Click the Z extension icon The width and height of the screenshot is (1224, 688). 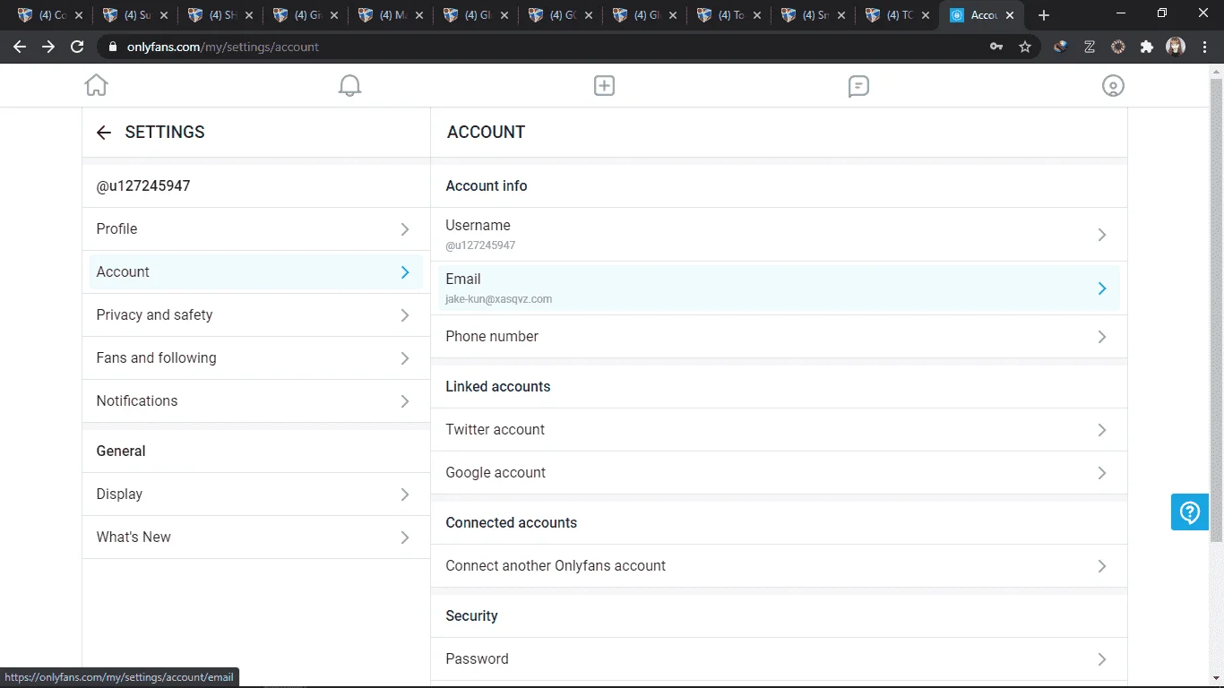(x=1090, y=47)
